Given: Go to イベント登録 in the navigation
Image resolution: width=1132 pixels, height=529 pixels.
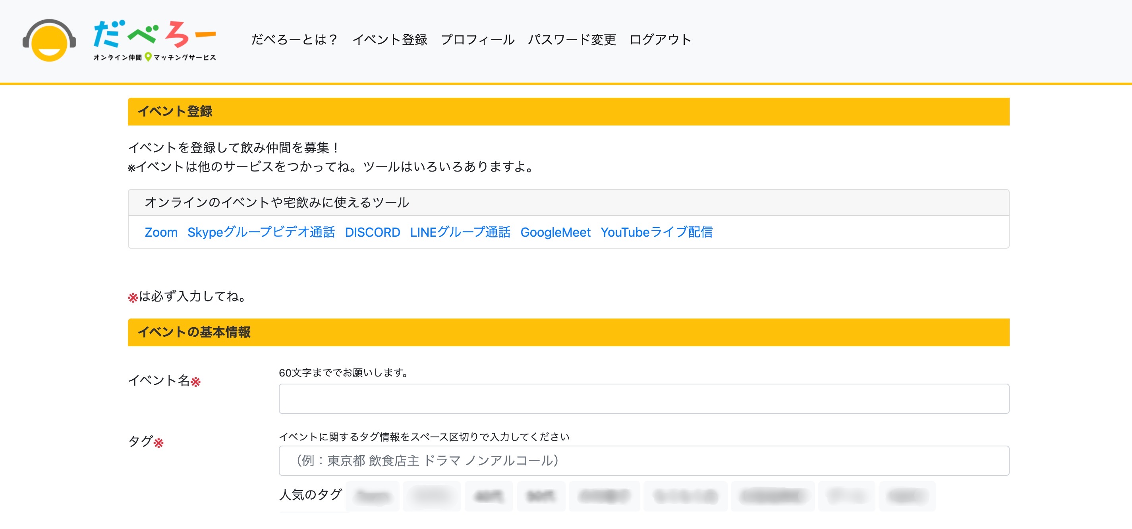Looking at the screenshot, I should click(x=390, y=40).
